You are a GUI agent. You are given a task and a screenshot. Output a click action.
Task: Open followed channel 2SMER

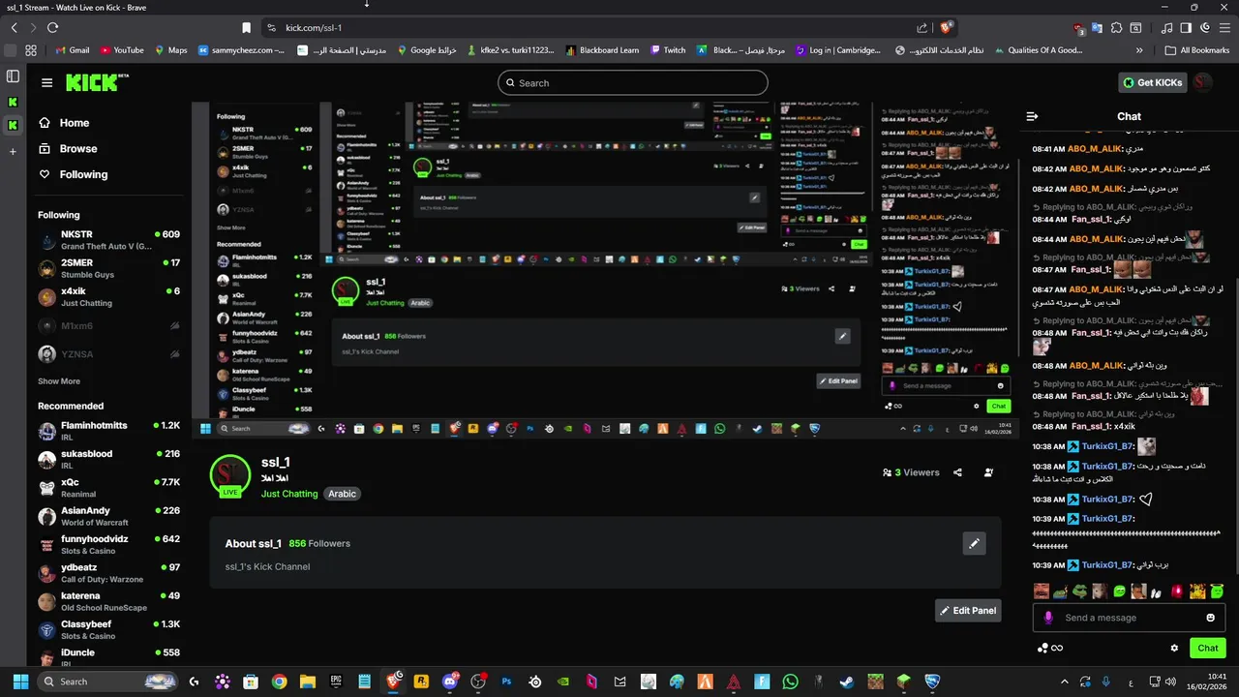(x=108, y=268)
